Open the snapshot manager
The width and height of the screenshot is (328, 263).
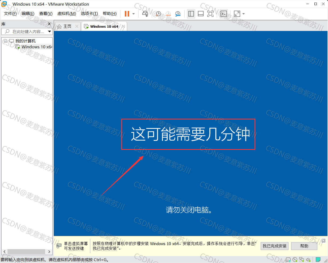178,14
